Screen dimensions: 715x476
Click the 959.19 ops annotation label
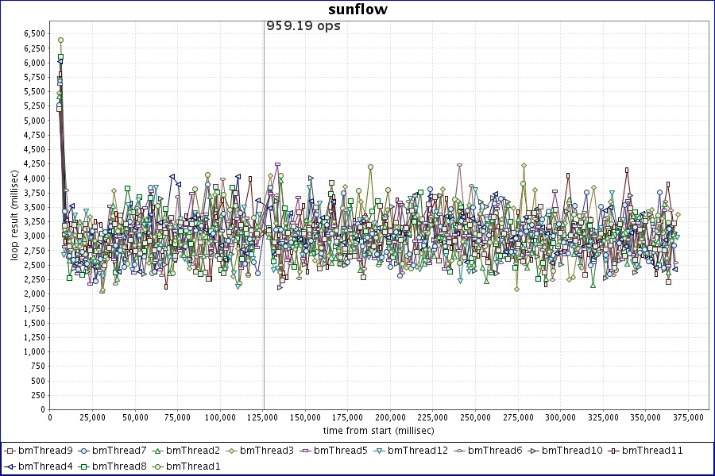click(303, 26)
